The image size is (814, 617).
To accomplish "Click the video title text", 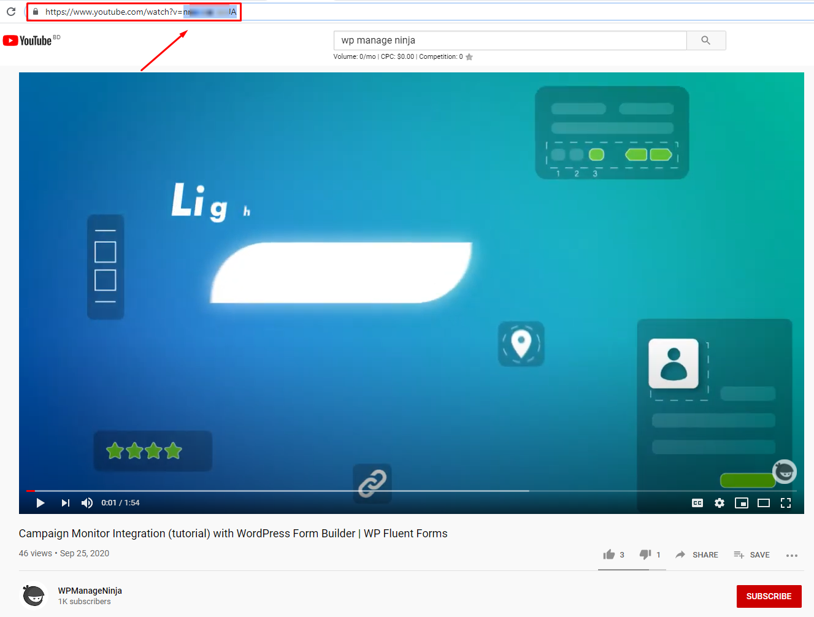I will pos(233,534).
